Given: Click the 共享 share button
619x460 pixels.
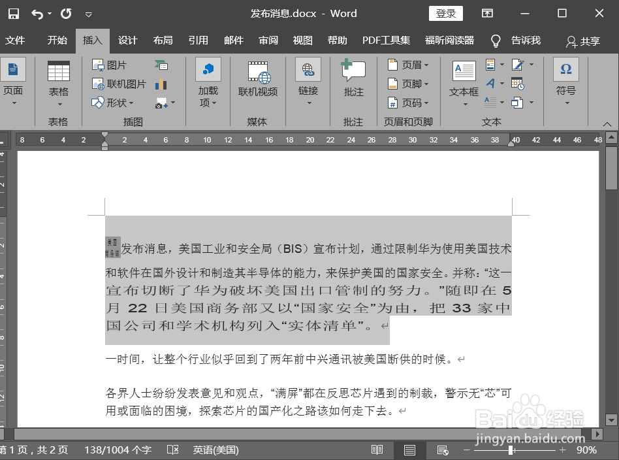Looking at the screenshot, I should click(583, 41).
